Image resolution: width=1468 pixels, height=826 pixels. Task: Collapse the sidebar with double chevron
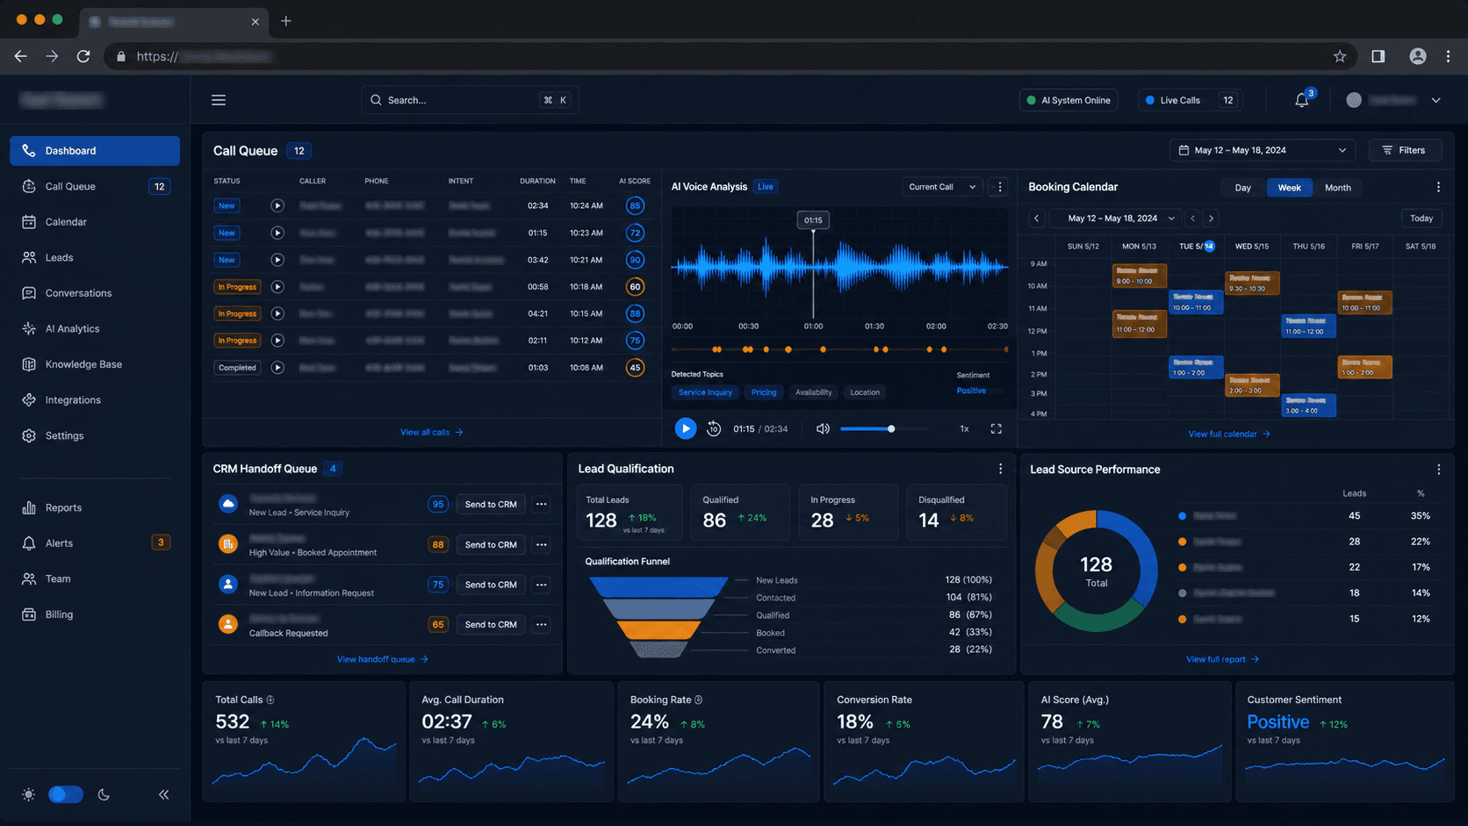tap(163, 794)
